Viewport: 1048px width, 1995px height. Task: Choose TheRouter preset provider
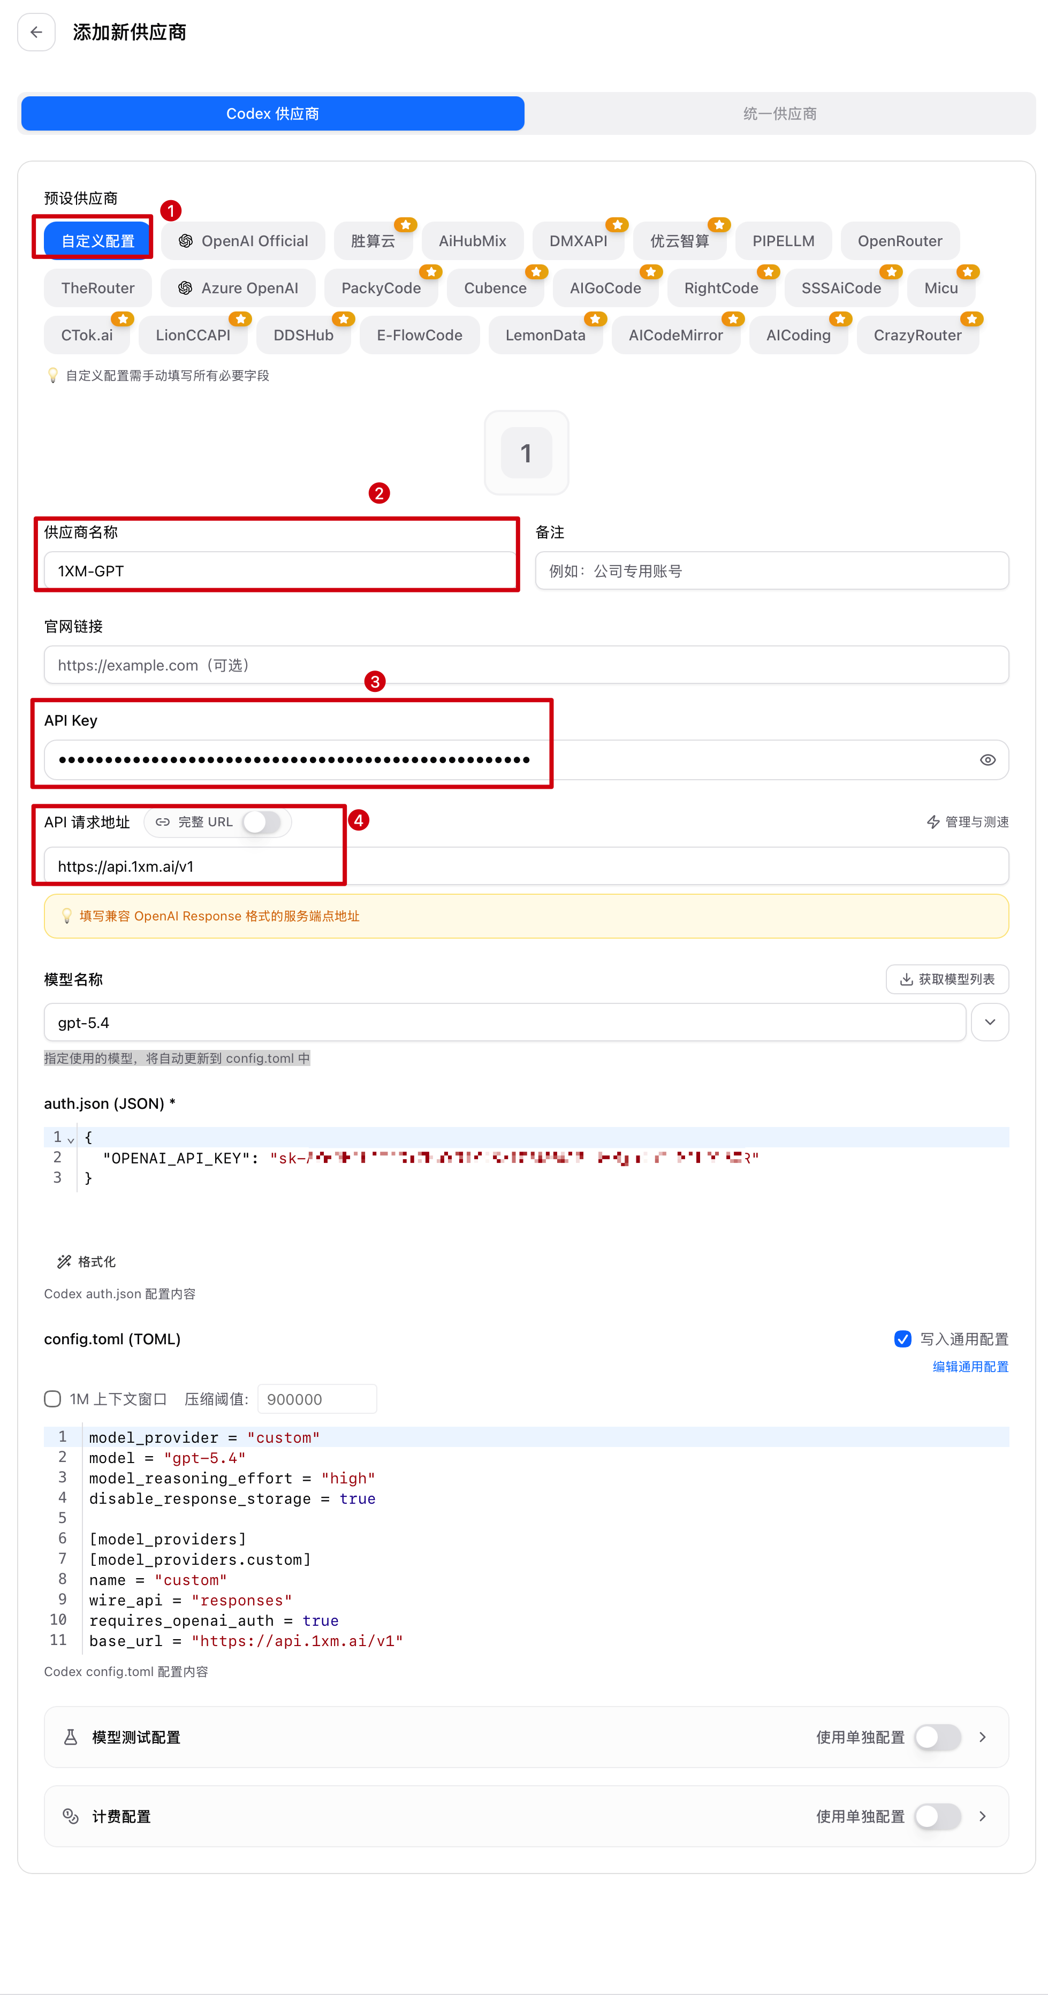(x=97, y=288)
